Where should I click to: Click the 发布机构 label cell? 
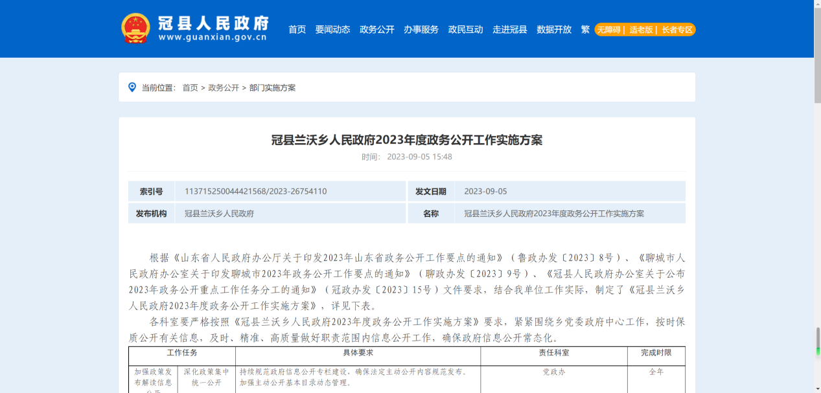(151, 214)
